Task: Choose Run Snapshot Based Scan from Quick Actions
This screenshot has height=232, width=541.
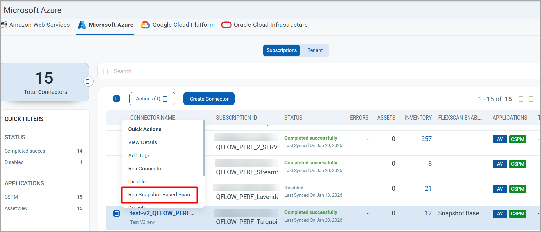Action: point(159,195)
